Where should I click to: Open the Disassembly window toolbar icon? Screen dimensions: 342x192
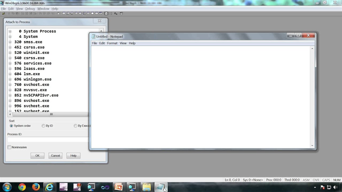[x=88, y=13]
